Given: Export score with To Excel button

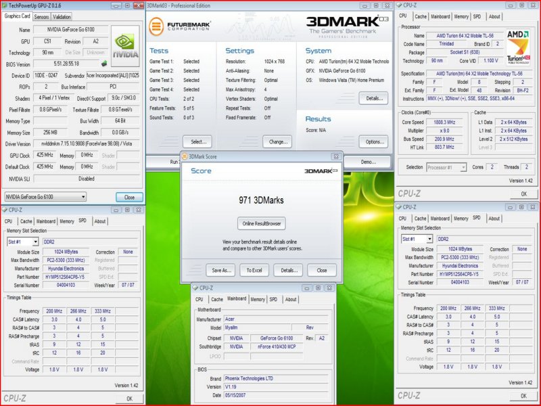Looking at the screenshot, I should pyautogui.click(x=254, y=270).
